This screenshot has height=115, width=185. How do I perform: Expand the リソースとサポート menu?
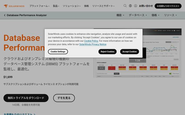coord(103,6)
